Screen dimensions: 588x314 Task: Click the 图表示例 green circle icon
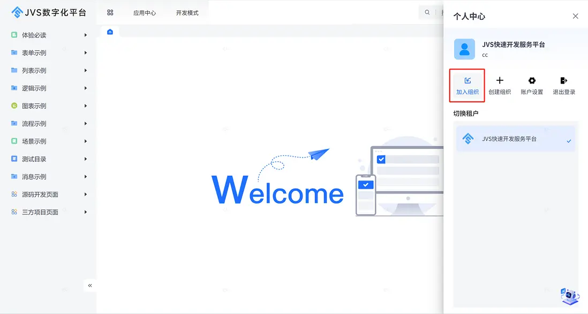click(x=14, y=106)
